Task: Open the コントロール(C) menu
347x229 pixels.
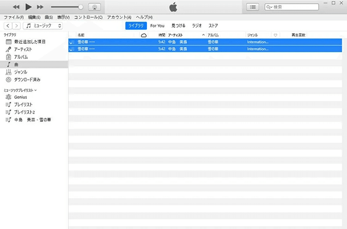Action: [x=88, y=17]
